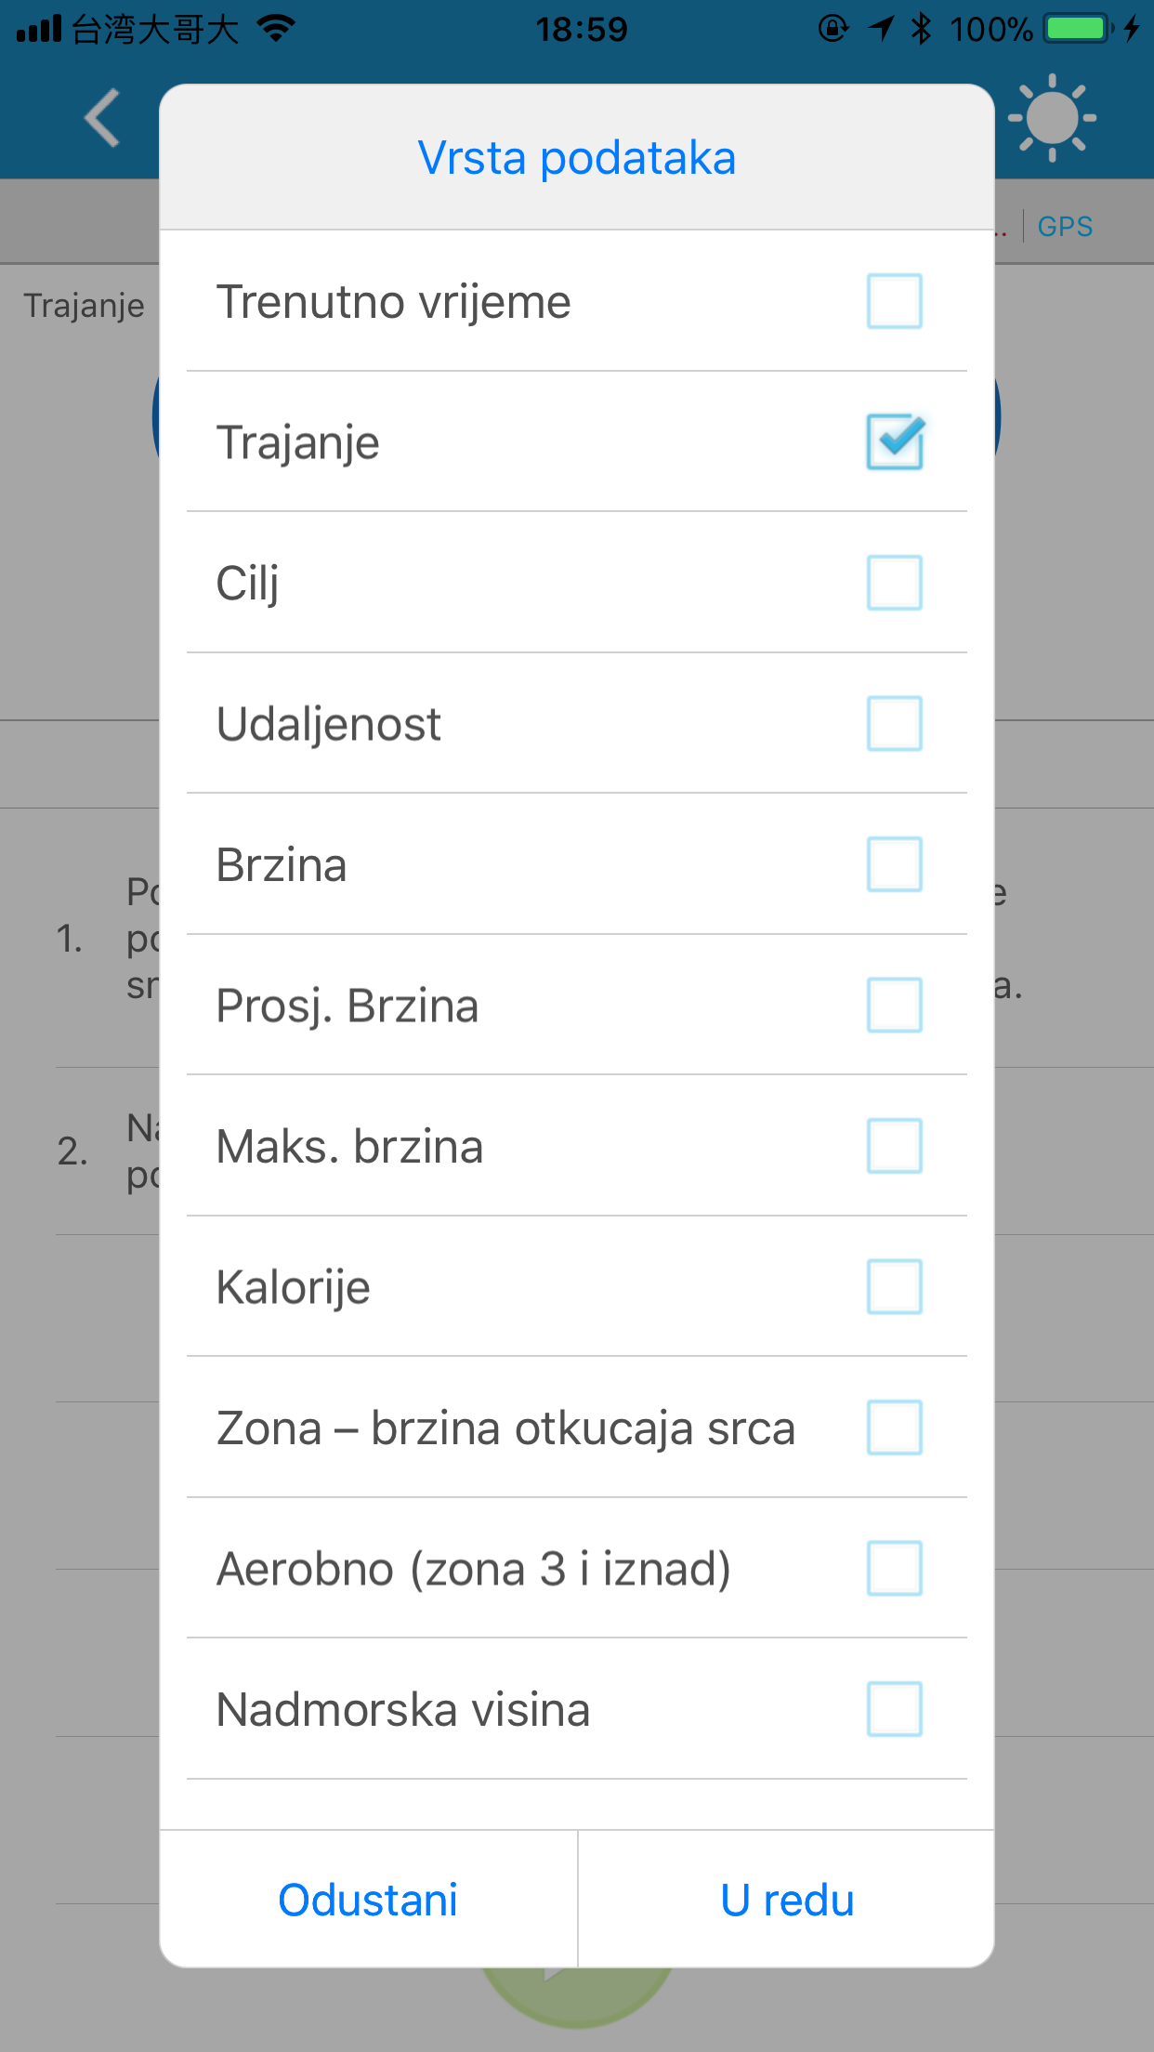The width and height of the screenshot is (1154, 2052).
Task: Tick the Kalorije checkbox
Action: click(x=894, y=1286)
